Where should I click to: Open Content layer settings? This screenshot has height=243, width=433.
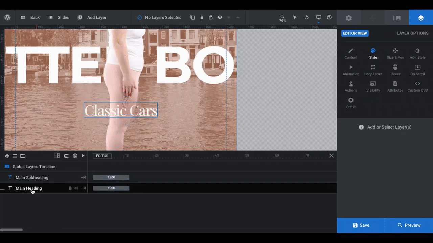351,54
